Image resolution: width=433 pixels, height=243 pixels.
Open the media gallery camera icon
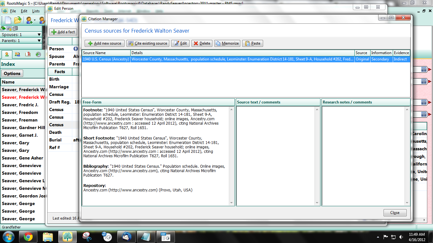(15, 28)
